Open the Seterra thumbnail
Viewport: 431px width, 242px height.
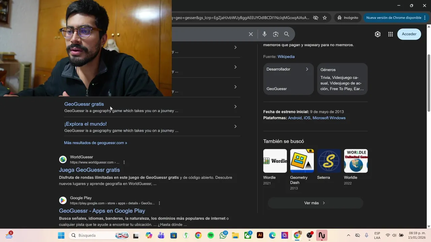point(329,161)
